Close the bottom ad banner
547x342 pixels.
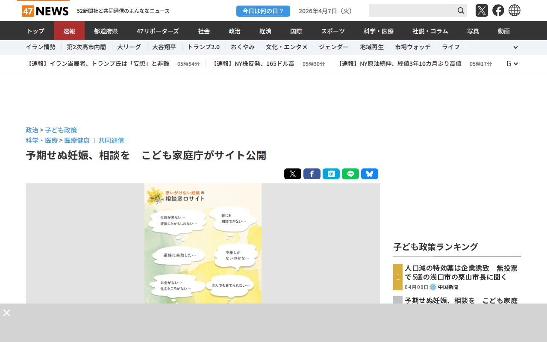tap(7, 313)
